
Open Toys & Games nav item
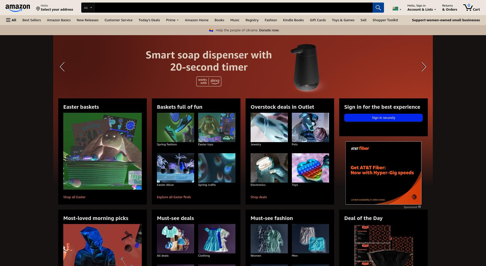tap(343, 20)
